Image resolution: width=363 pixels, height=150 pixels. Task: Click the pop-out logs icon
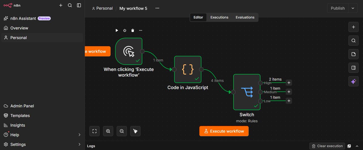pyautogui.click(x=349, y=146)
